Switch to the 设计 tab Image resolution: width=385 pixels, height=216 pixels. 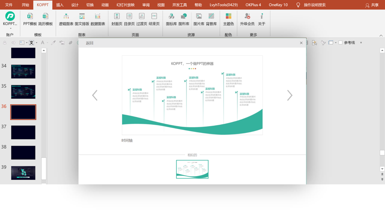tap(75, 5)
